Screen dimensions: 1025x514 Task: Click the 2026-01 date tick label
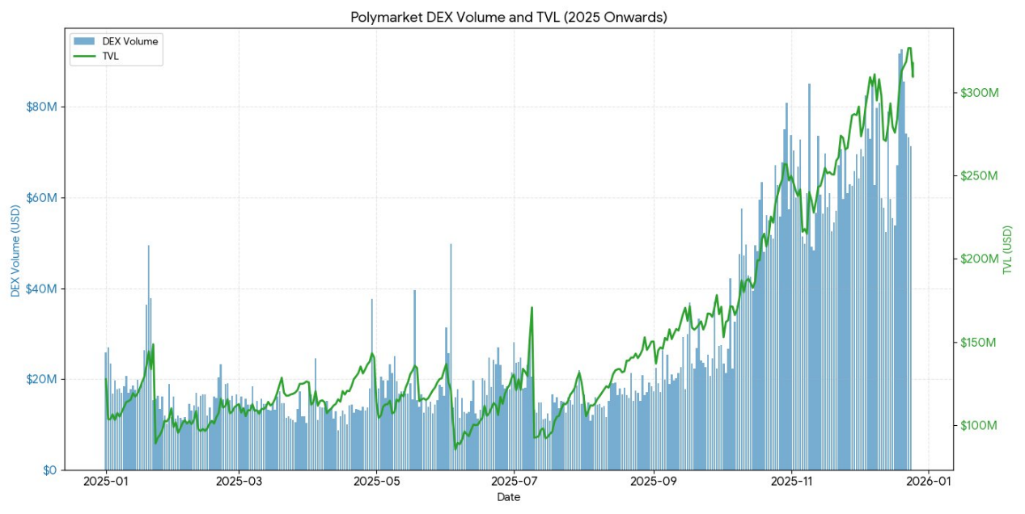click(927, 483)
